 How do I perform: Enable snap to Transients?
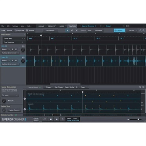pos(98,30)
